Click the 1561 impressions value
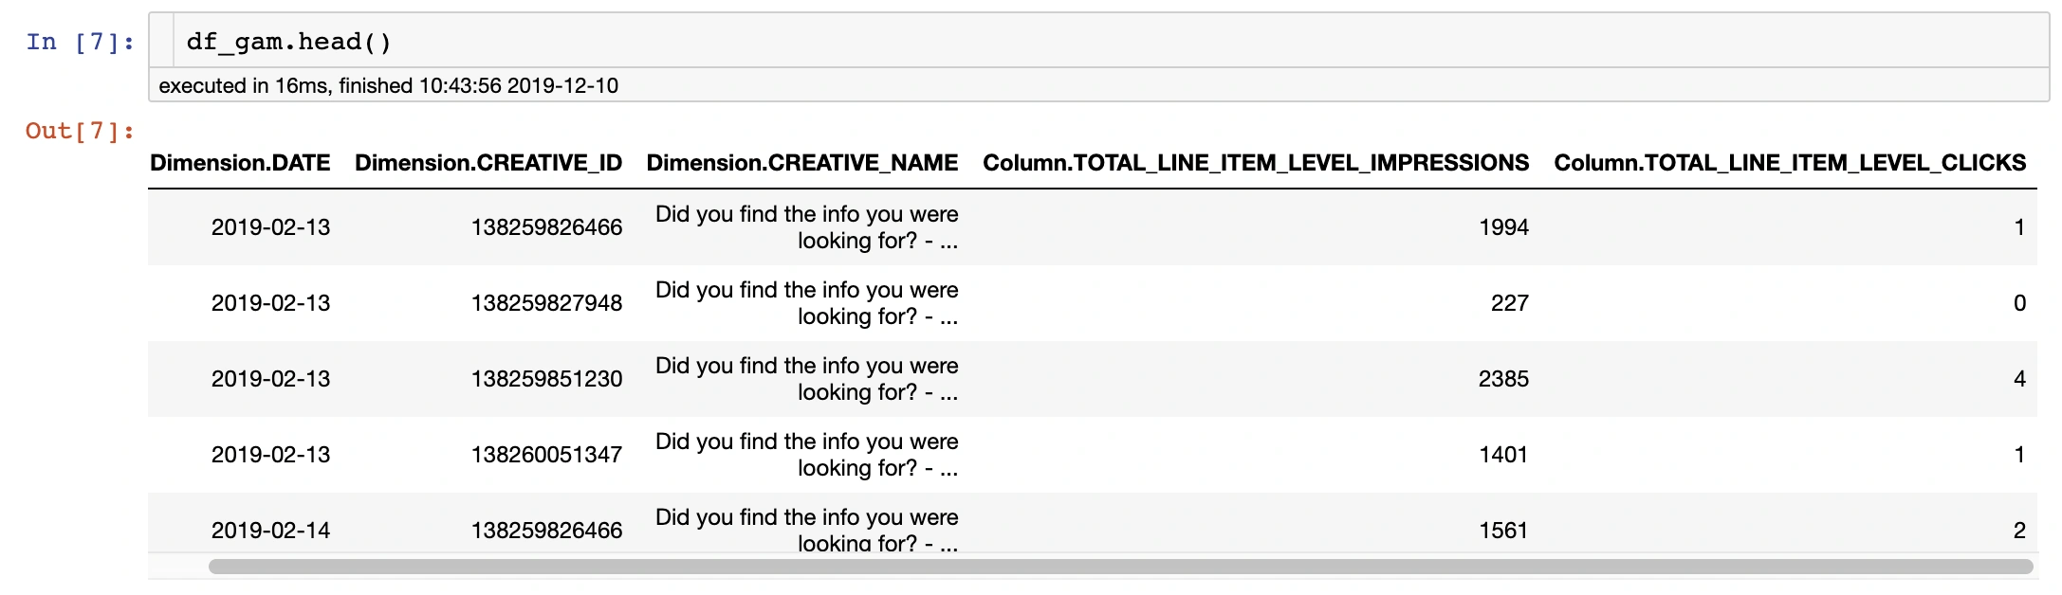 [x=1503, y=531]
